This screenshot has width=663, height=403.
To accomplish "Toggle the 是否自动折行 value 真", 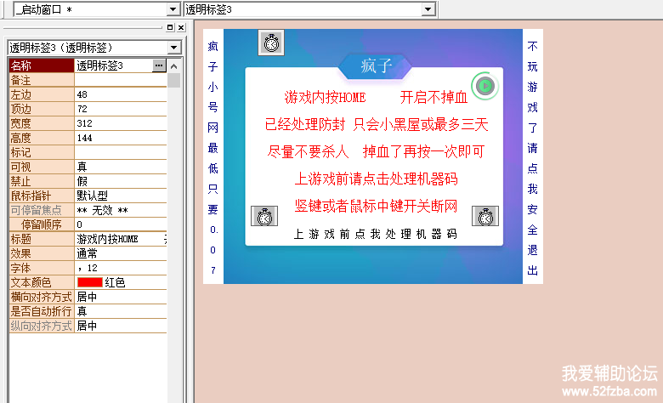I will (121, 312).
